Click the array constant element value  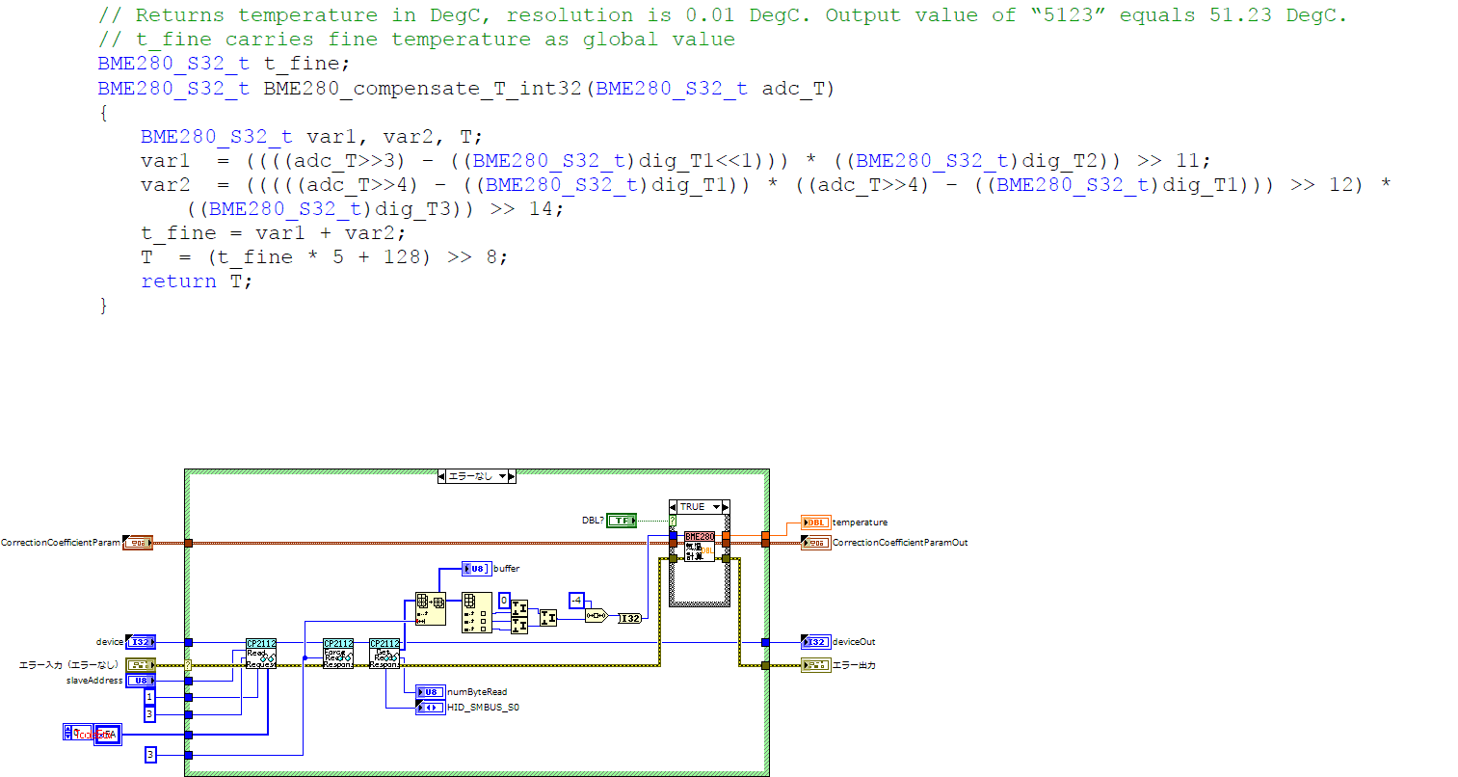click(x=107, y=735)
